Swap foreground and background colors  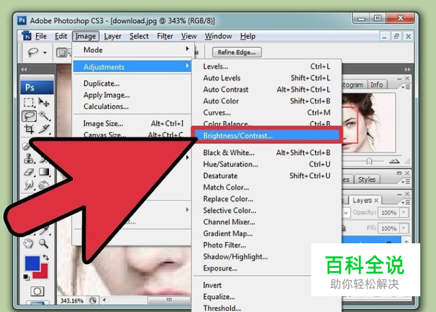(46, 258)
